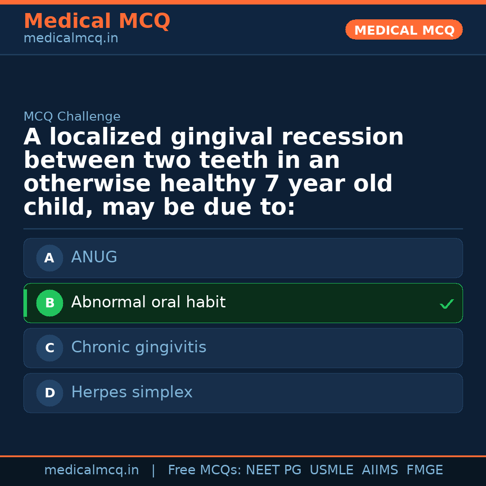The image size is (486, 486).
Task: Click the green accent bar on option B
Action: (25, 303)
